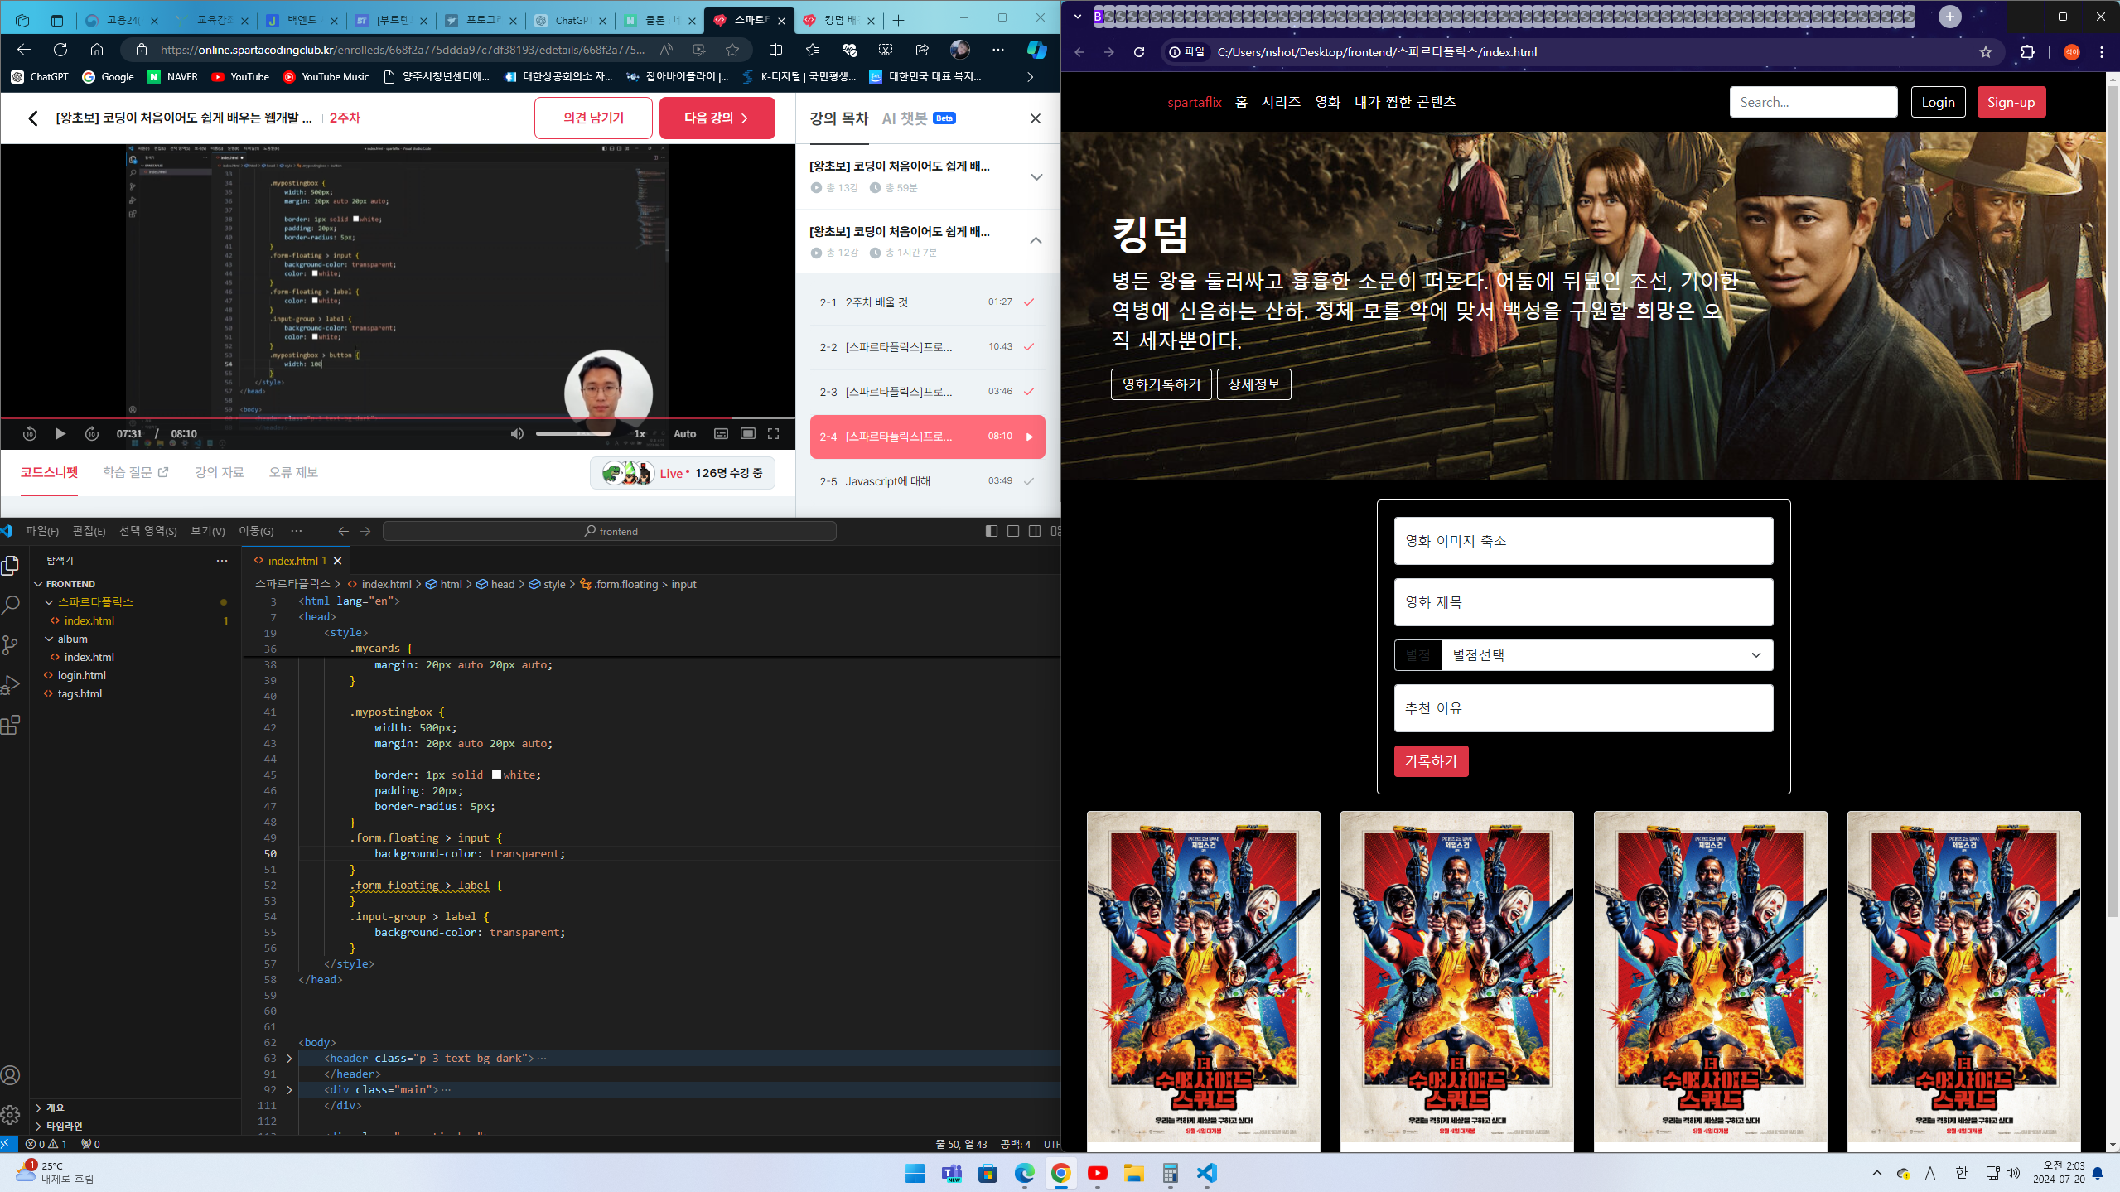Viewport: 2120px width, 1192px height.
Task: Open the Explorer view in VS Code
Action: (x=11, y=566)
